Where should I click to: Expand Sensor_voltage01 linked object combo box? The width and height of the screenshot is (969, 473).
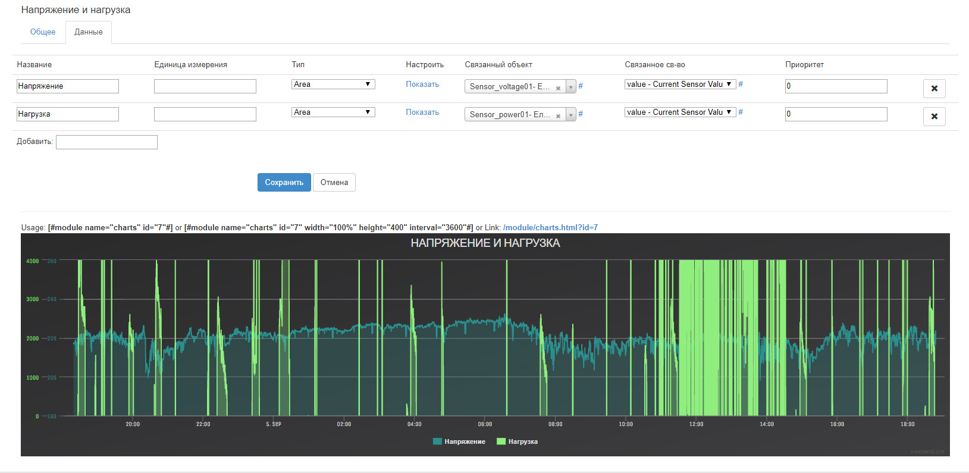(x=570, y=87)
